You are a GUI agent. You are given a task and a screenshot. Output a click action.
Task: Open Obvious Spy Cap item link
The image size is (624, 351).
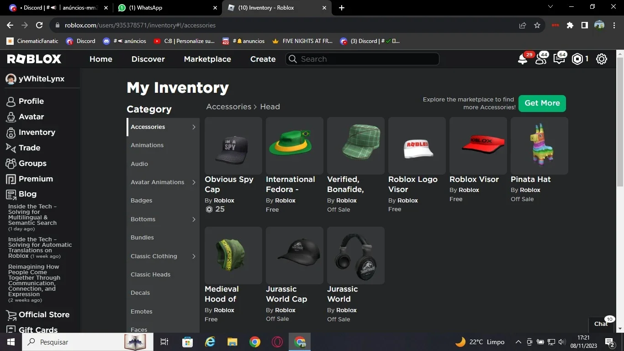[229, 184]
